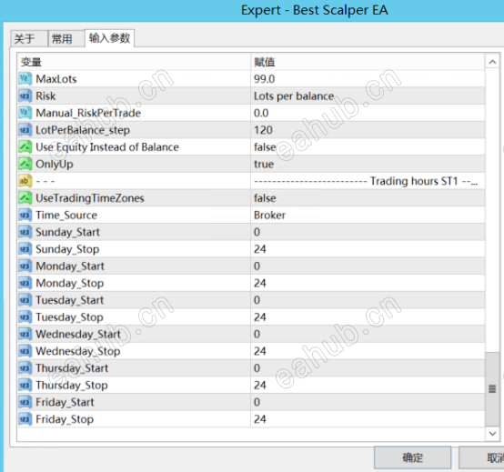Image resolution: width=504 pixels, height=472 pixels.
Task: Click the scrollbar up arrow
Action: pos(492,62)
